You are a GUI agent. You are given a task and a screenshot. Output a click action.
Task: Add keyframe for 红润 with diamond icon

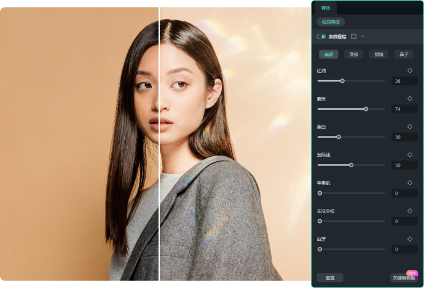point(410,70)
